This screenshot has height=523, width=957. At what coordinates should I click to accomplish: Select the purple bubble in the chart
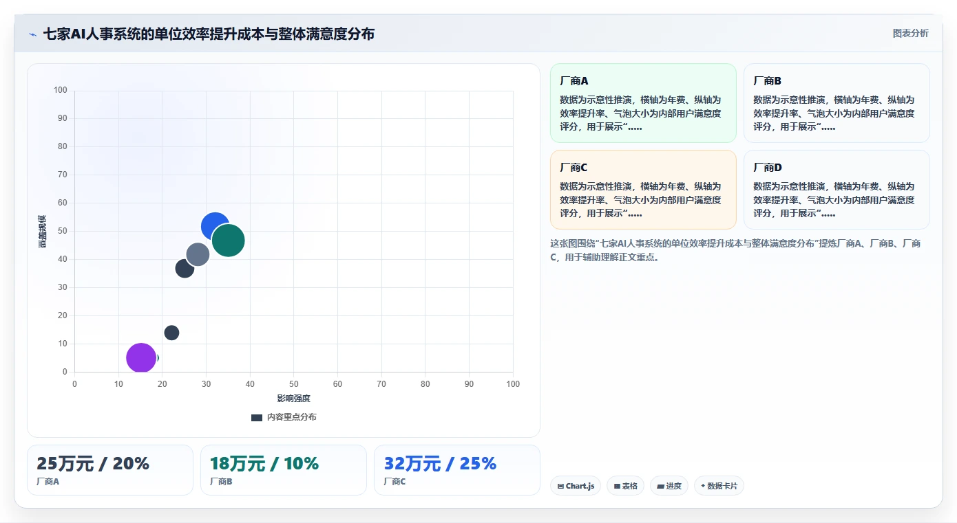(141, 358)
